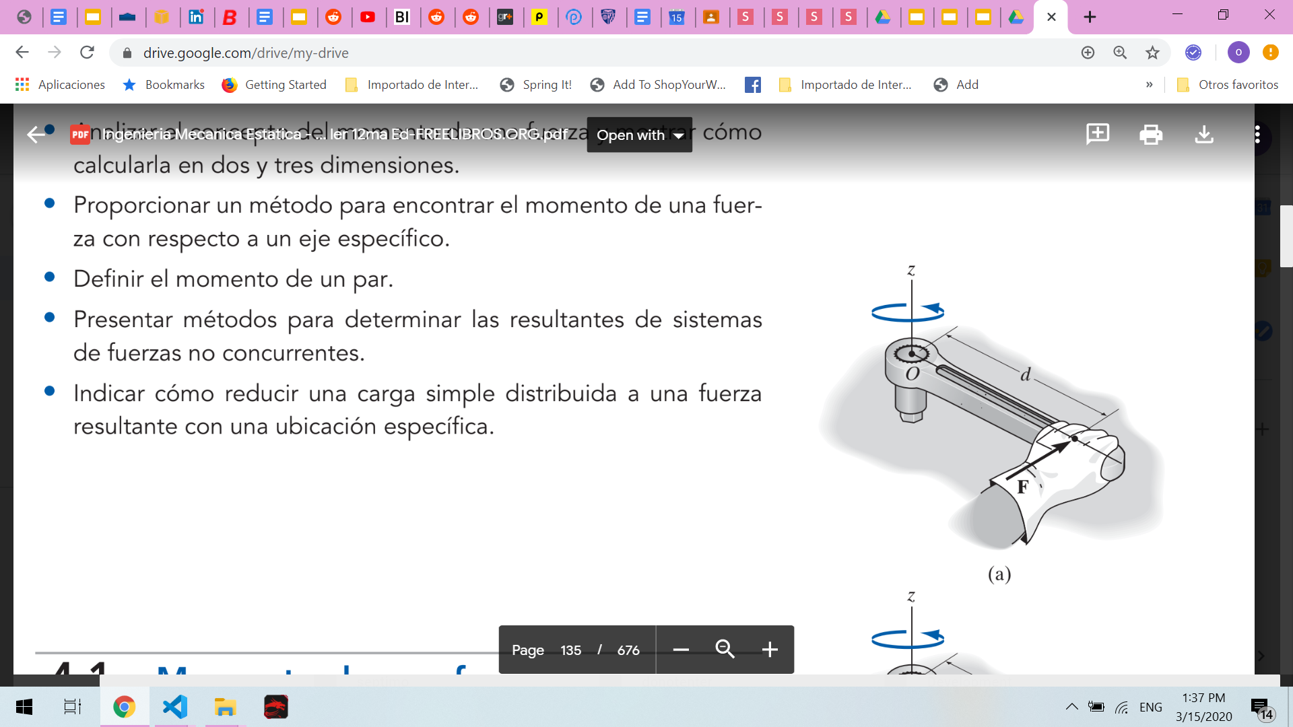Bookmark this page with star icon
This screenshot has width=1293, height=727.
(x=1152, y=53)
